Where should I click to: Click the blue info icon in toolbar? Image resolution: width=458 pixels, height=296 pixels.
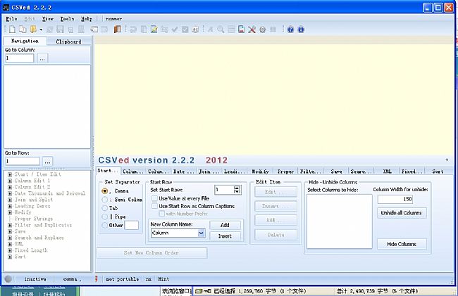[x=301, y=30]
